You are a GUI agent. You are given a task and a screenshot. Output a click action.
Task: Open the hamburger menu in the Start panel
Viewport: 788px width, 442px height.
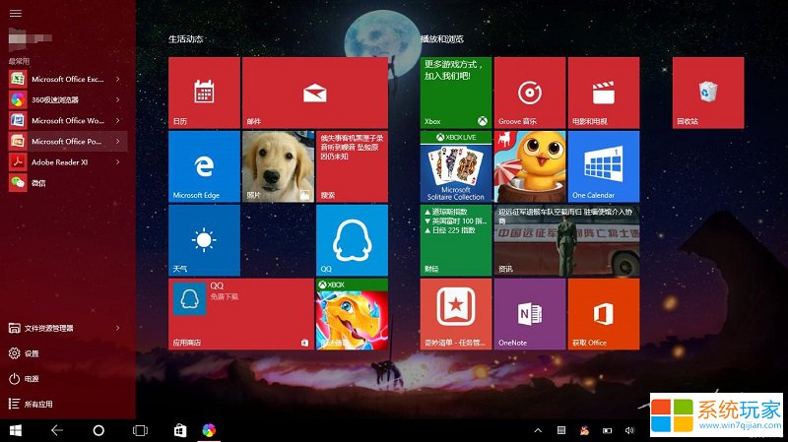16,14
